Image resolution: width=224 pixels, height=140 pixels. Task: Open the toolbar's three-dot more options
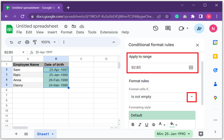64,42
